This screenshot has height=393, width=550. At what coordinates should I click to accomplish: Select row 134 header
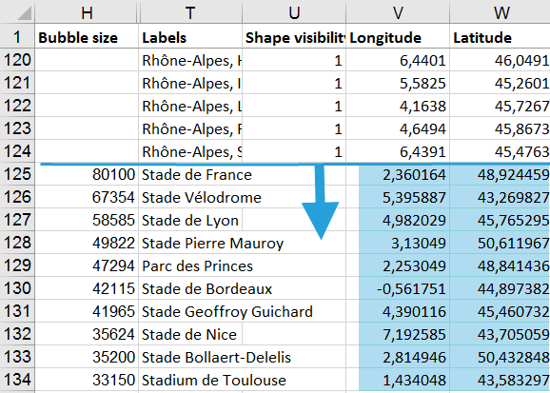tap(17, 380)
